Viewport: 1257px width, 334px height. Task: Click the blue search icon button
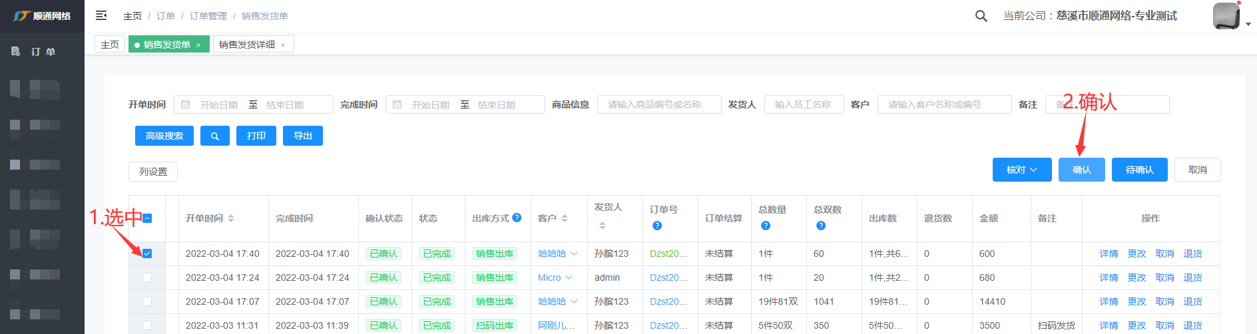coord(214,136)
